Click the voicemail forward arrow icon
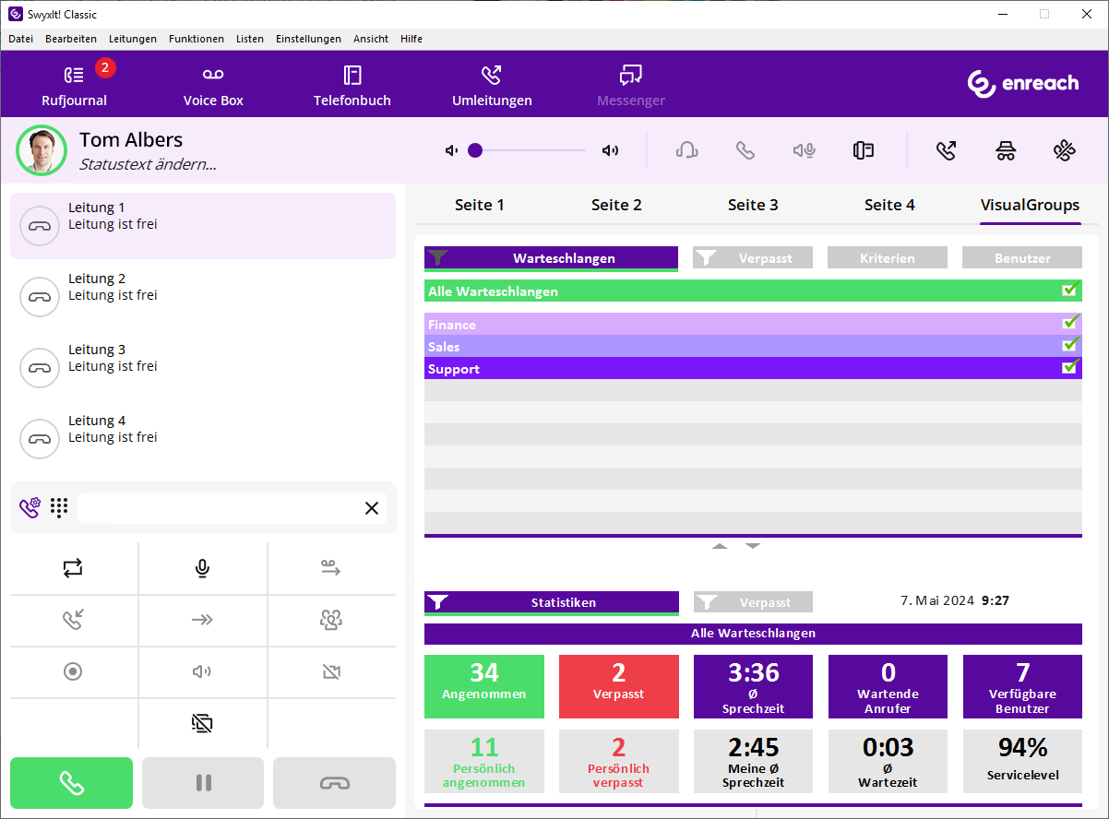Image resolution: width=1109 pixels, height=819 pixels. tap(331, 568)
